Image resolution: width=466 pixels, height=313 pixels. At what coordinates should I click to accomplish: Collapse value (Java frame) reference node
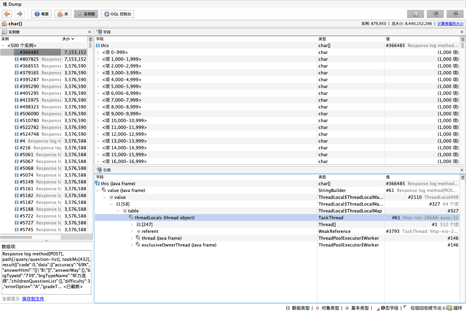click(x=98, y=191)
